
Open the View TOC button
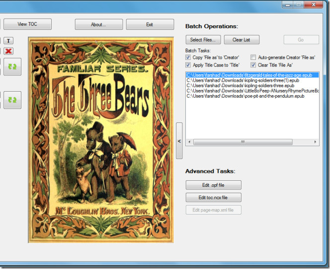pyautogui.click(x=27, y=24)
